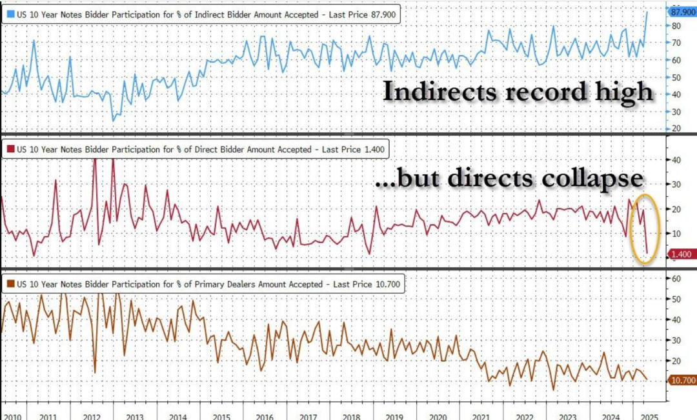Click the orange circle highlighting directs collapse
This screenshot has width=697, height=420.
point(645,229)
